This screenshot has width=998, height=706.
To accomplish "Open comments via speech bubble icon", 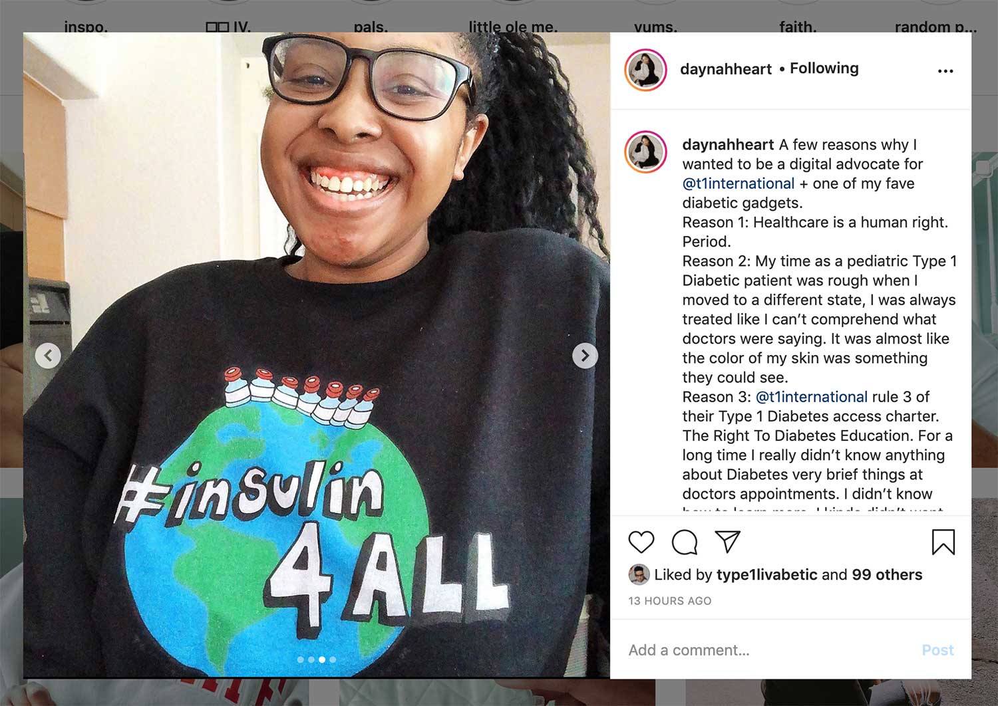I will [x=685, y=542].
